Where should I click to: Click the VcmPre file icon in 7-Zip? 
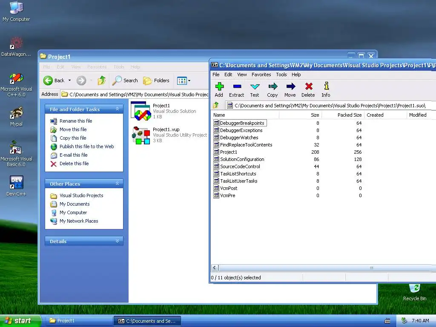pos(216,195)
